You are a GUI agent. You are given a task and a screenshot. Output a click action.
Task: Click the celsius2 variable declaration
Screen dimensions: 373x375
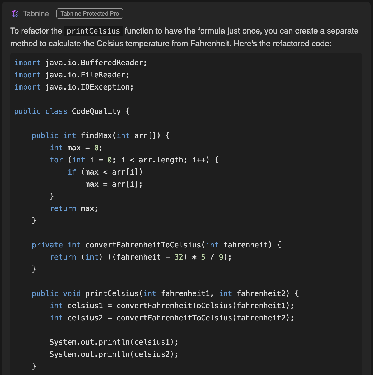click(85, 318)
